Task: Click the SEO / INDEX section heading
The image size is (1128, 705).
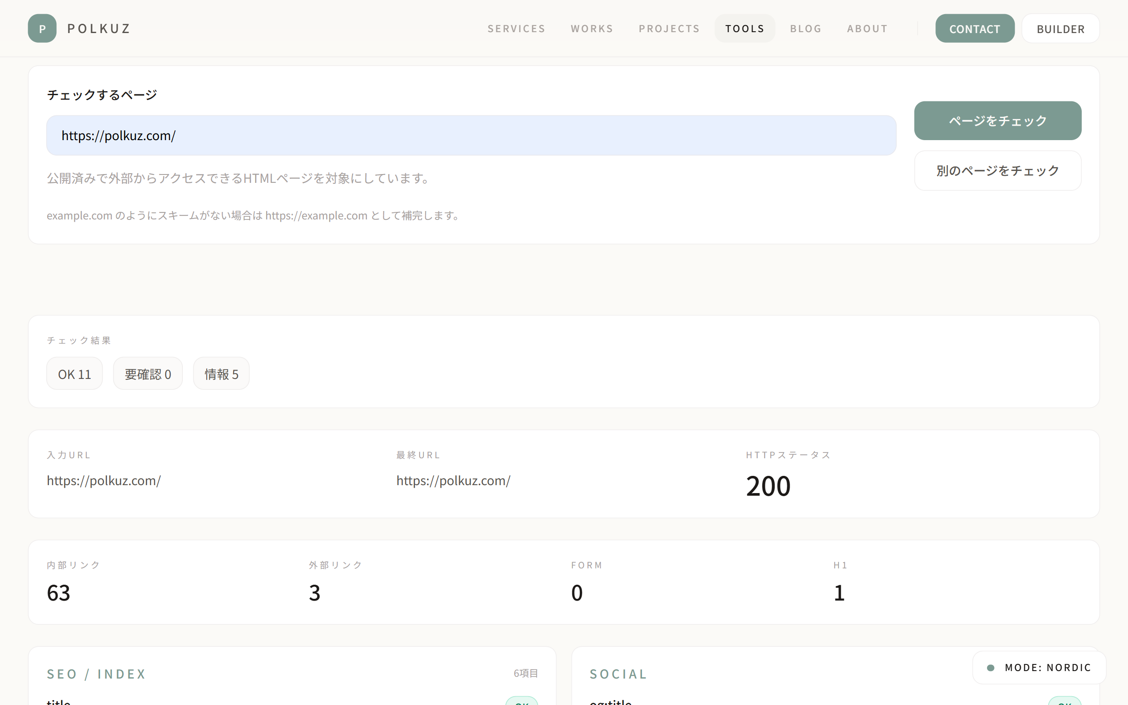Action: (96, 674)
